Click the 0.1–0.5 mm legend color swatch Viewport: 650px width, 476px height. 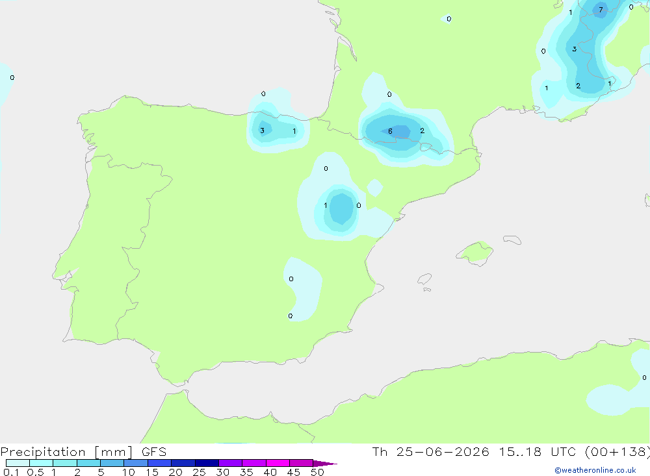coord(18,463)
